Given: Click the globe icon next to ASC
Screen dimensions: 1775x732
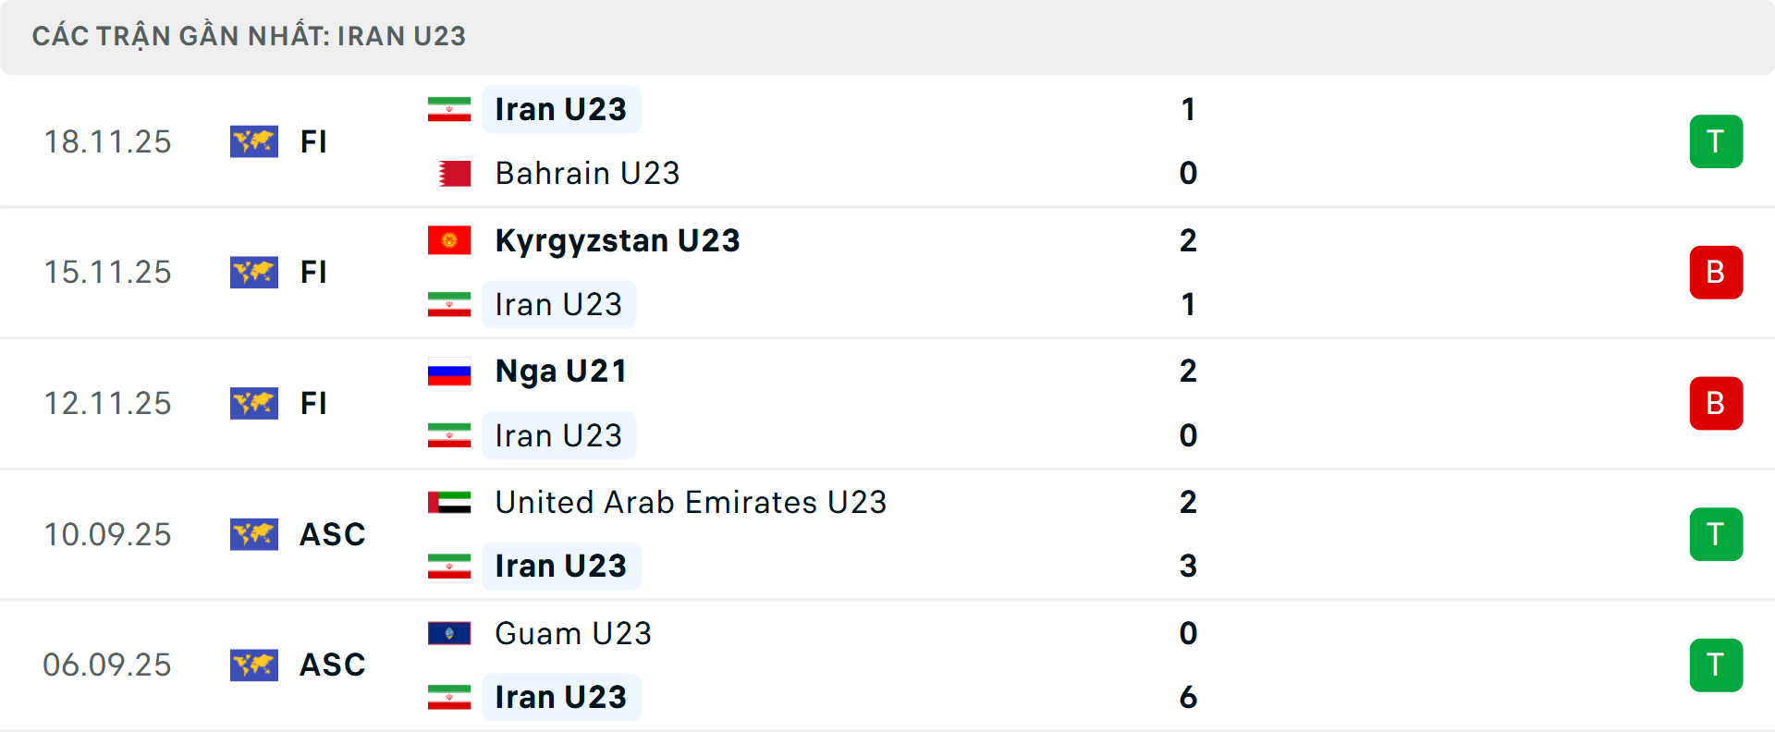Looking at the screenshot, I should point(254,534).
